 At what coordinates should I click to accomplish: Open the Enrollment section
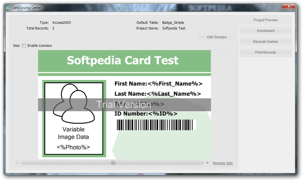pos(265,31)
